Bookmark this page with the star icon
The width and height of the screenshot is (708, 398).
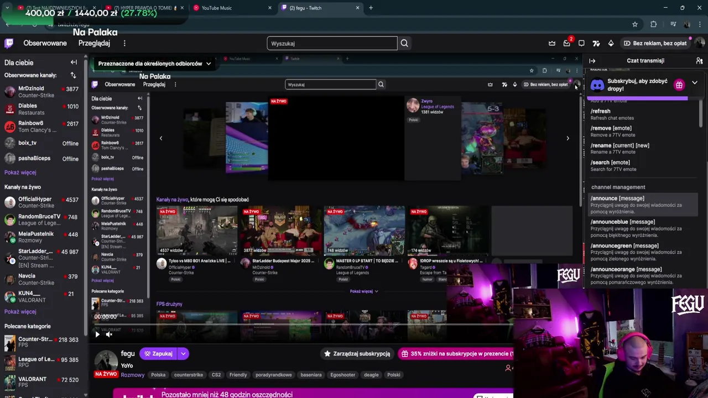pyautogui.click(x=635, y=24)
